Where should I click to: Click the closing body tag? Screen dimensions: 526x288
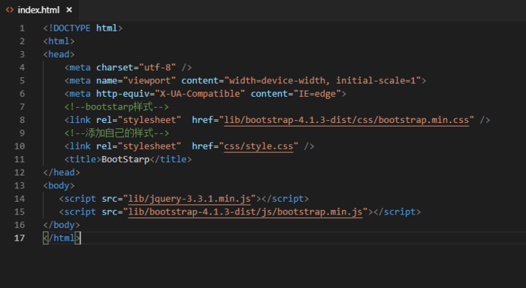pyautogui.click(x=62, y=225)
